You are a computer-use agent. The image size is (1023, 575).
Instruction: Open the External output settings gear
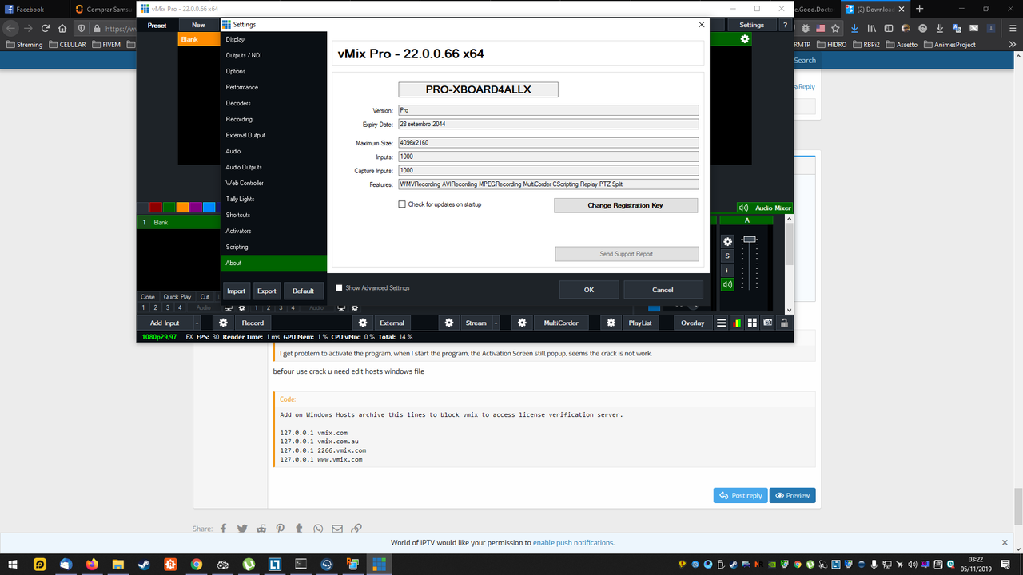[363, 323]
